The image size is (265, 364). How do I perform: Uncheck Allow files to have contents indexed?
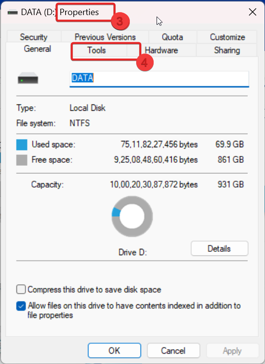click(x=21, y=306)
